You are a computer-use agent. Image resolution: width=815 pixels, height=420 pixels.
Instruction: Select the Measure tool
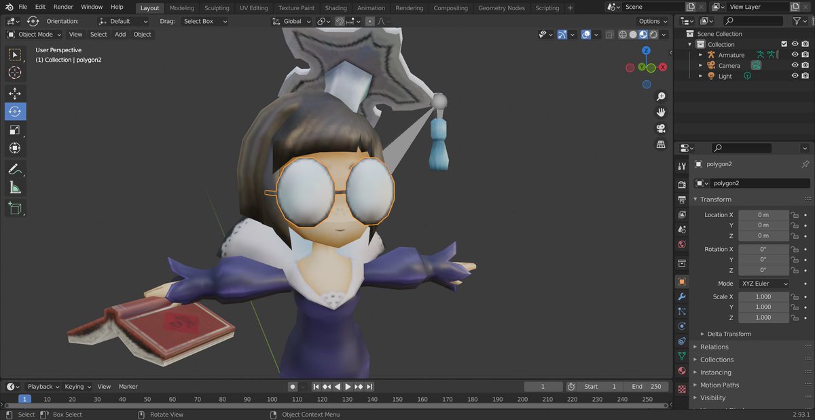pyautogui.click(x=15, y=187)
